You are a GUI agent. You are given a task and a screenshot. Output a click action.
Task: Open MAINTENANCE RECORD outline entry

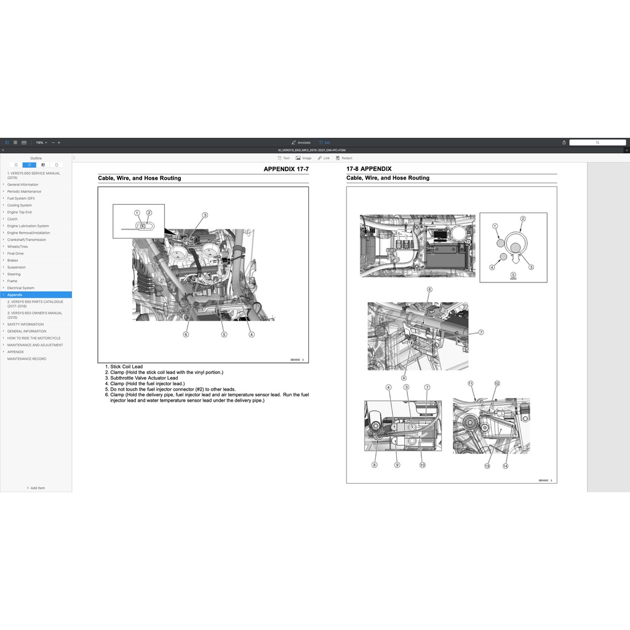click(26, 359)
